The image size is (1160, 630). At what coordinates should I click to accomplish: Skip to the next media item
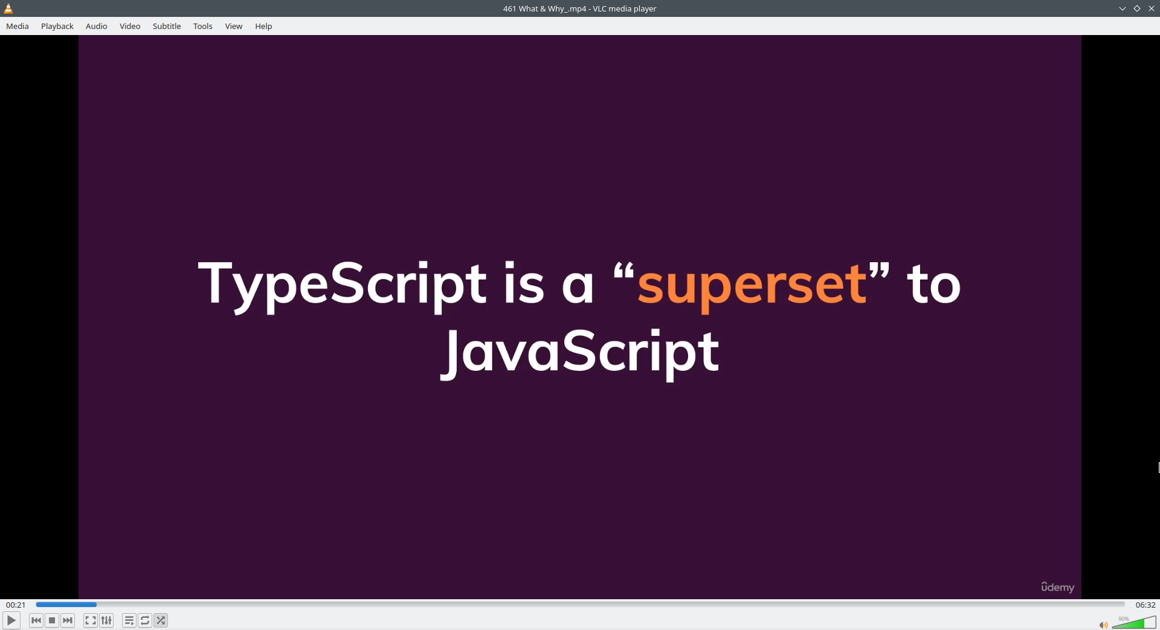click(68, 620)
